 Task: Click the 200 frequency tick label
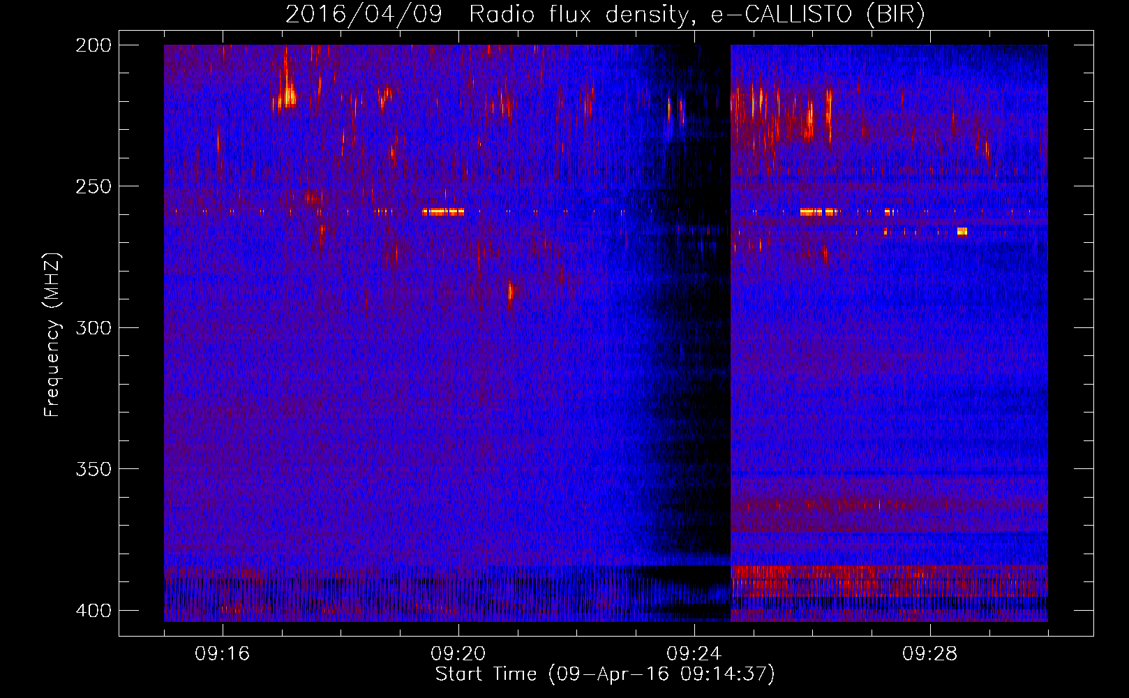tap(93, 45)
